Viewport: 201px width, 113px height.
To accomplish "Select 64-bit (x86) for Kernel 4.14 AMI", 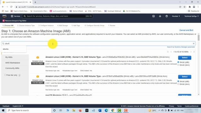I will 178,81.
